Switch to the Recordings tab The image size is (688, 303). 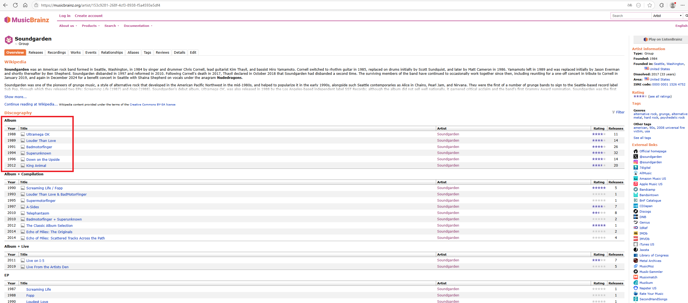pos(57,53)
